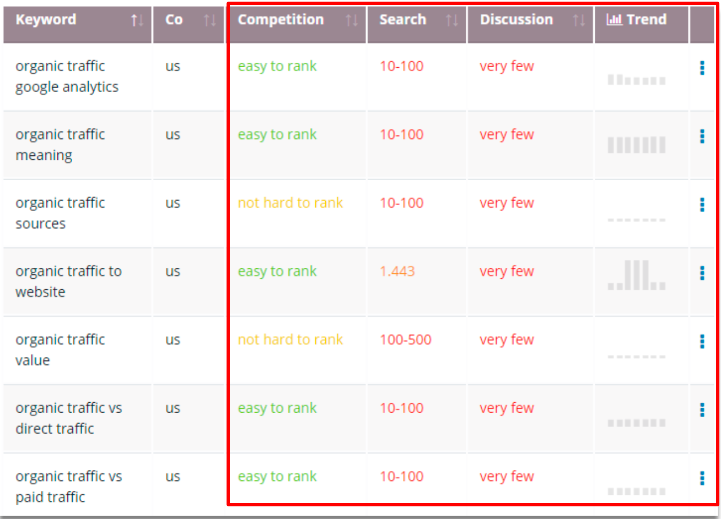Click the "very few" discussion link for organic traffic value
The width and height of the screenshot is (721, 519).
tap(506, 339)
